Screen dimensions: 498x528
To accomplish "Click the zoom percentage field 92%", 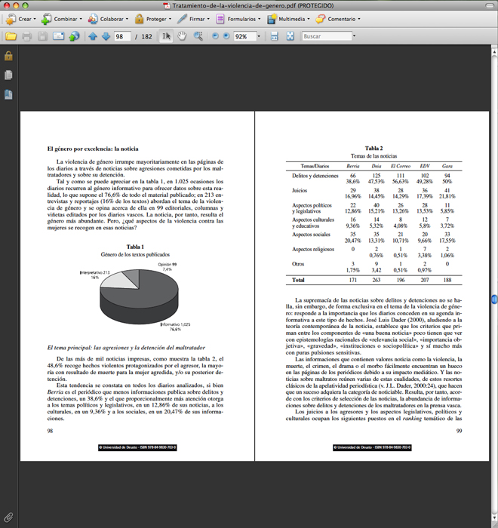I will 245,36.
